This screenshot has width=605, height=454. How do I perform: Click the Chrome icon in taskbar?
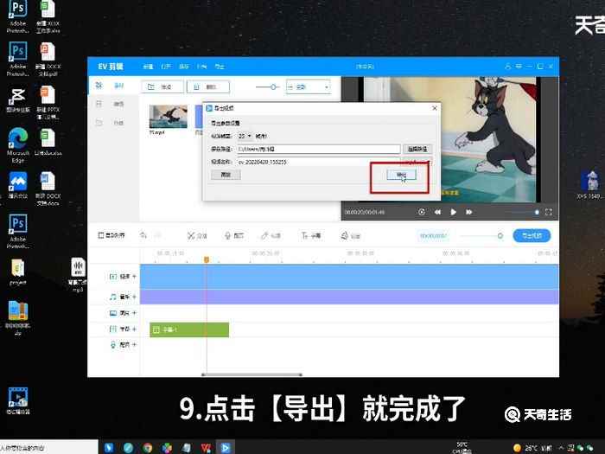click(x=148, y=447)
